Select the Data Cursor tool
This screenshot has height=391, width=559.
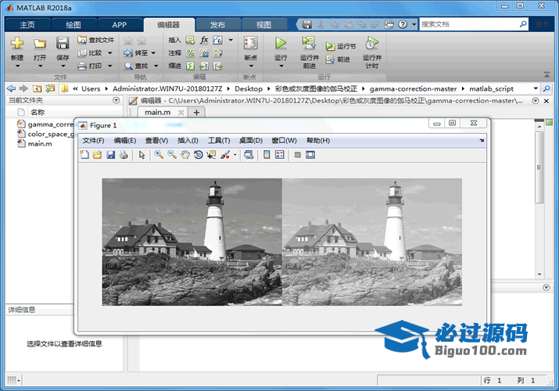211,155
